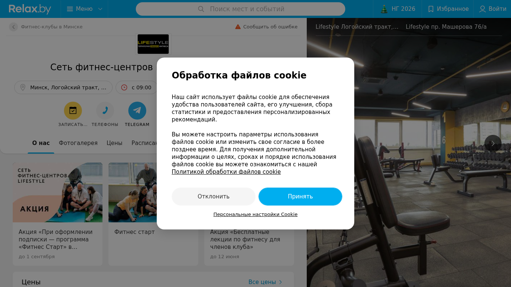Expand the Меню dropdown
The width and height of the screenshot is (511, 287).
(85, 9)
